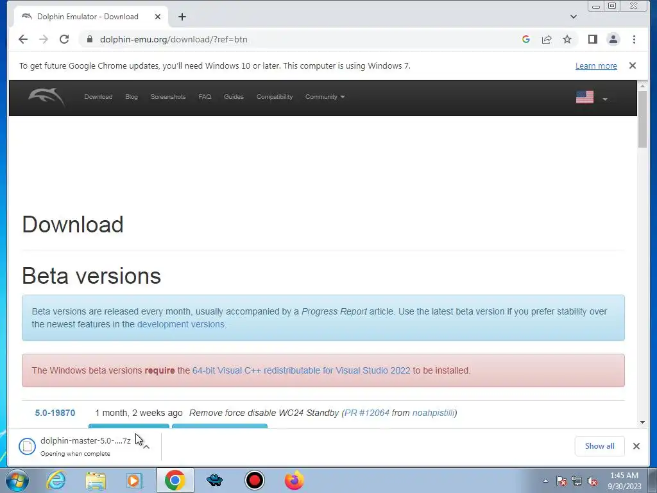Launch Internet Explorer from taskbar
The image size is (657, 493).
[56, 480]
